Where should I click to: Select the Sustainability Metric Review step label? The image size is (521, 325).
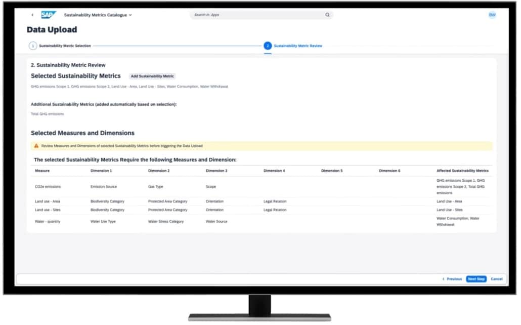tap(298, 45)
